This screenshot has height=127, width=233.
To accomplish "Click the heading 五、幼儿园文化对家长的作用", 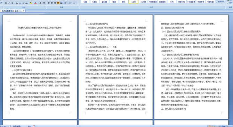I will 174,109.
